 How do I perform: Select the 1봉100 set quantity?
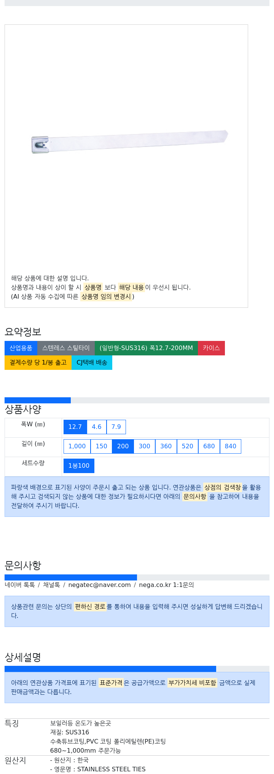click(79, 466)
